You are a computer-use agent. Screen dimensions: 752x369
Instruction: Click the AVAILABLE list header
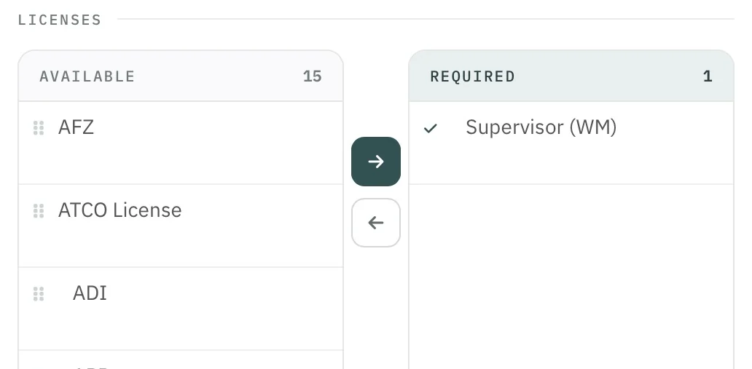click(181, 76)
